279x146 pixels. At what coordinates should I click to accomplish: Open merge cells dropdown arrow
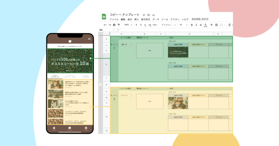[225, 25]
